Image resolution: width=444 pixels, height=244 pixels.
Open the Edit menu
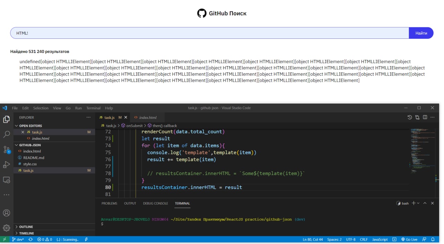point(26,108)
